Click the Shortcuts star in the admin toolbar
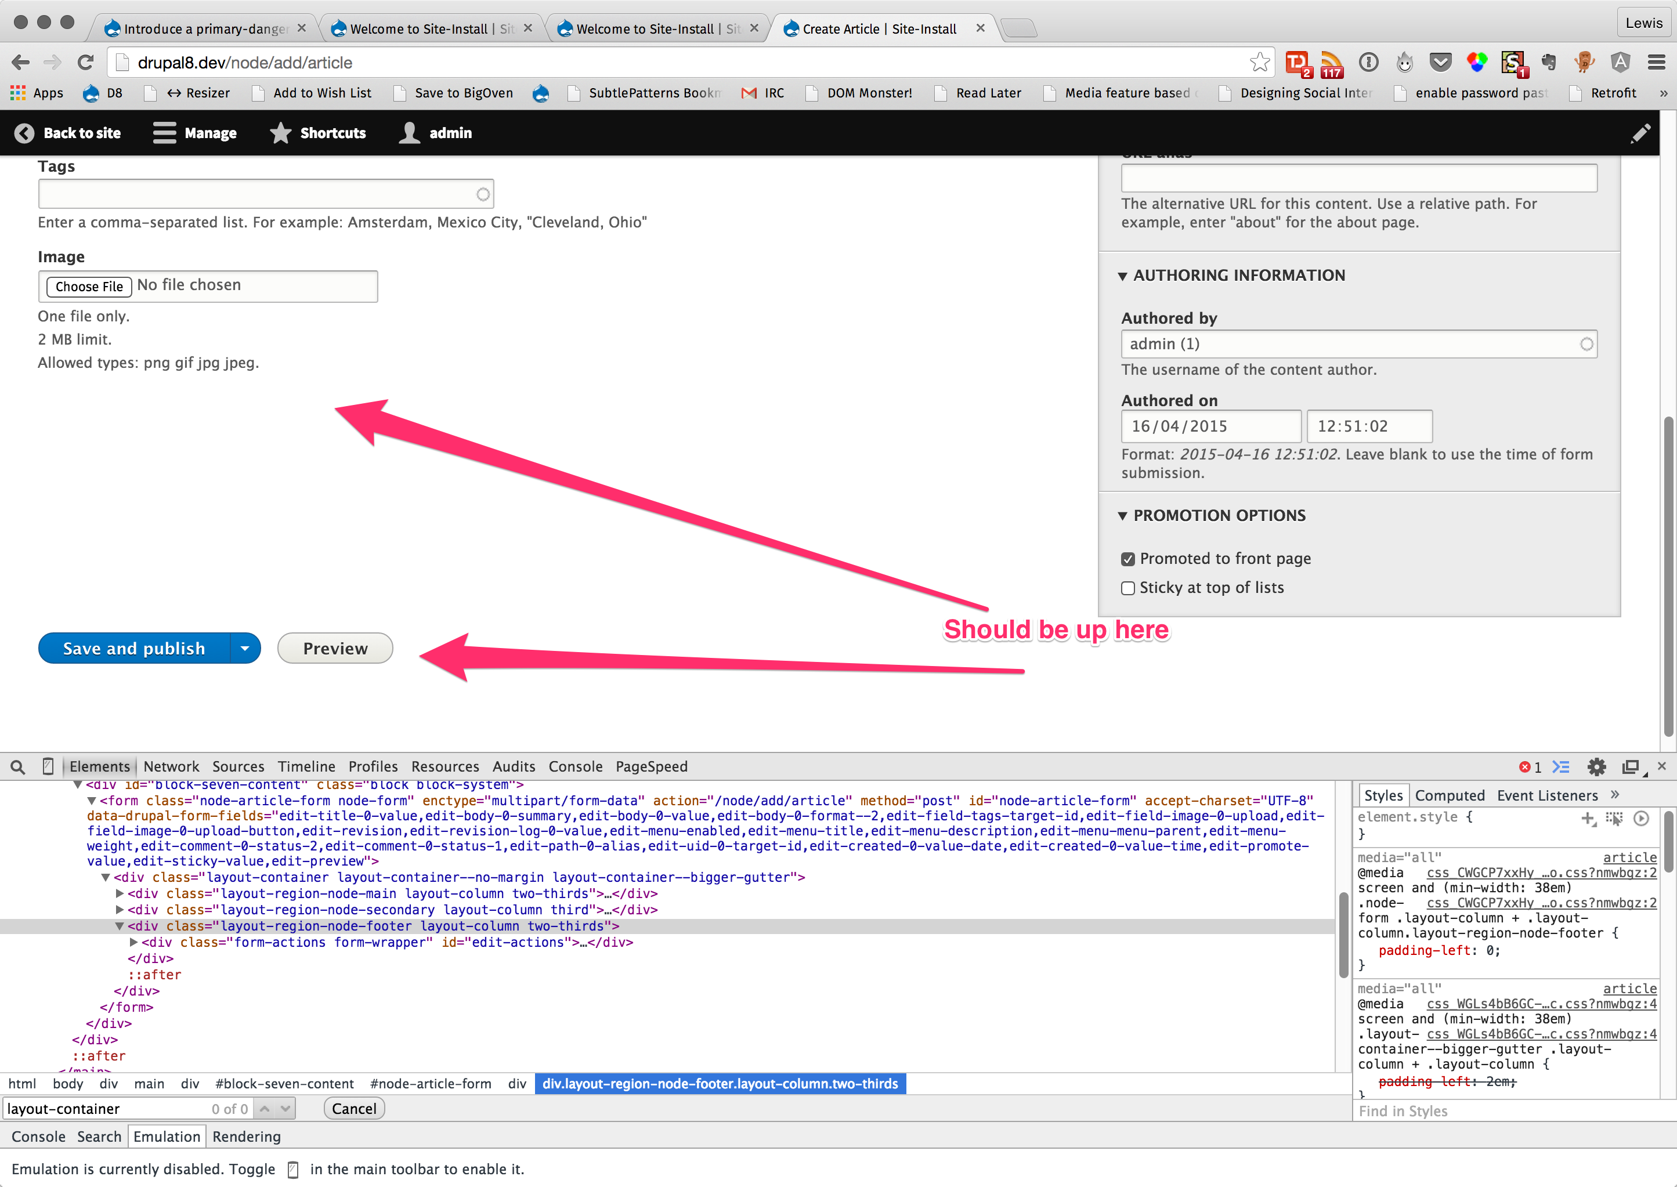The width and height of the screenshot is (1677, 1187). [x=281, y=133]
